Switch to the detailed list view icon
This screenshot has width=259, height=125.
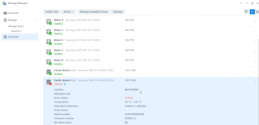(252, 12)
